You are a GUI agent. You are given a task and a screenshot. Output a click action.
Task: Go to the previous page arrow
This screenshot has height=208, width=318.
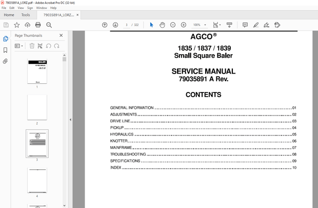coord(105,25)
